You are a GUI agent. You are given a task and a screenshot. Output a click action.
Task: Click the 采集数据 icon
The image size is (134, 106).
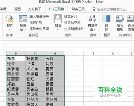point(131,19)
